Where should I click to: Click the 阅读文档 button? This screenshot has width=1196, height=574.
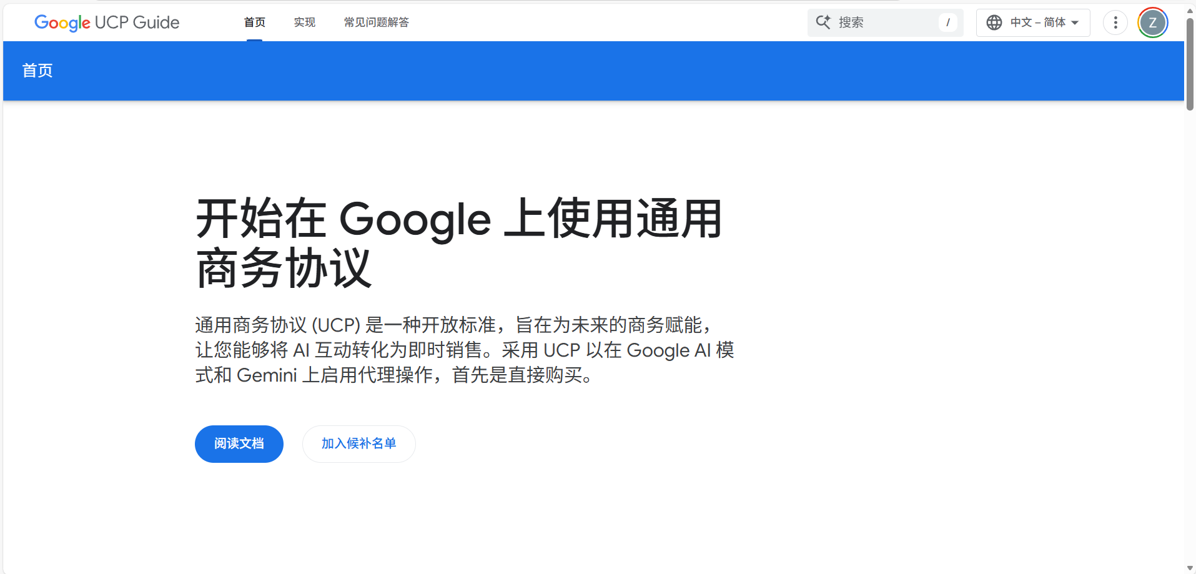click(x=239, y=444)
